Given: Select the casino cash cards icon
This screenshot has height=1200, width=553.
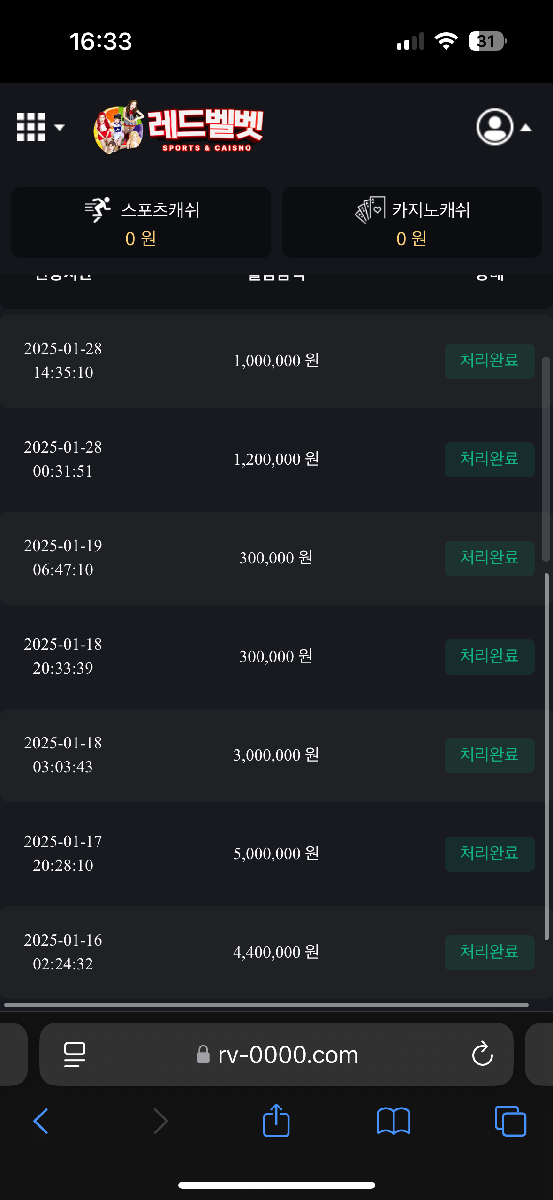Looking at the screenshot, I should pos(370,209).
